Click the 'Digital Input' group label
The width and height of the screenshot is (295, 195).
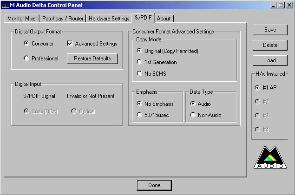(x=28, y=84)
